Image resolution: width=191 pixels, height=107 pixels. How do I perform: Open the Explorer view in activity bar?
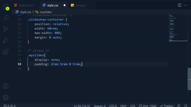click(6, 7)
